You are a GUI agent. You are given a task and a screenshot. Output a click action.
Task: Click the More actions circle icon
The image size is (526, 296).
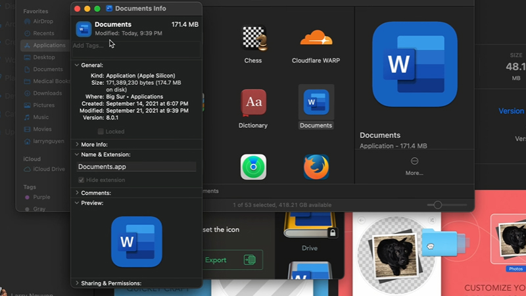pos(414,161)
